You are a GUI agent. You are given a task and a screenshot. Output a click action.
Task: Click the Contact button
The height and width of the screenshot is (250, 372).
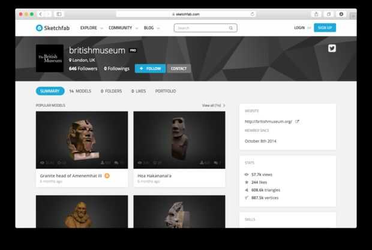179,68
